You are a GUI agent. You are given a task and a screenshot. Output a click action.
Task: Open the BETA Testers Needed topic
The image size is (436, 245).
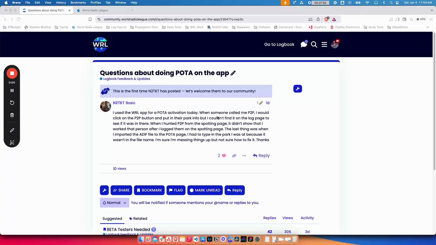pos(128,229)
